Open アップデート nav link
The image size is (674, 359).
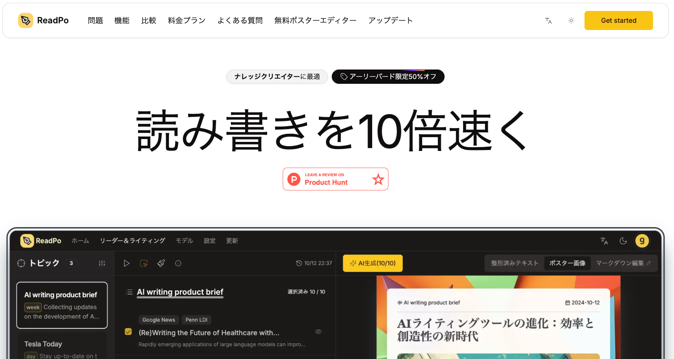click(x=391, y=20)
